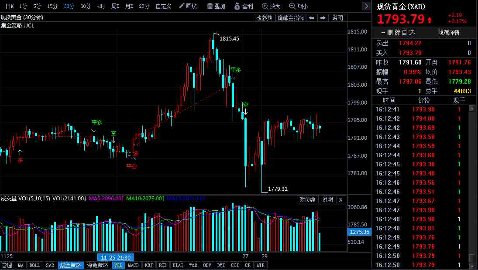478x270 pixels.
Task: Click the blue 11-25 21:30 time marker
Action: [x=115, y=258]
